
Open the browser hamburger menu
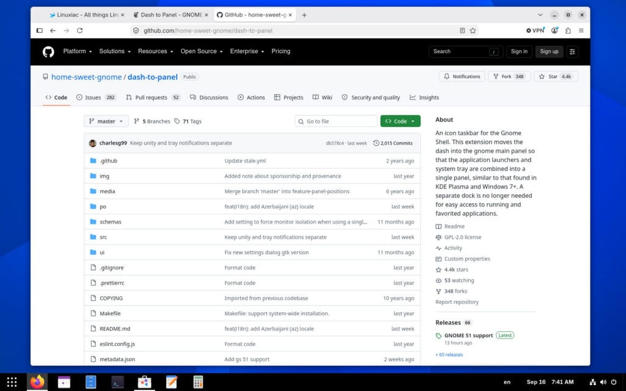tap(581, 31)
